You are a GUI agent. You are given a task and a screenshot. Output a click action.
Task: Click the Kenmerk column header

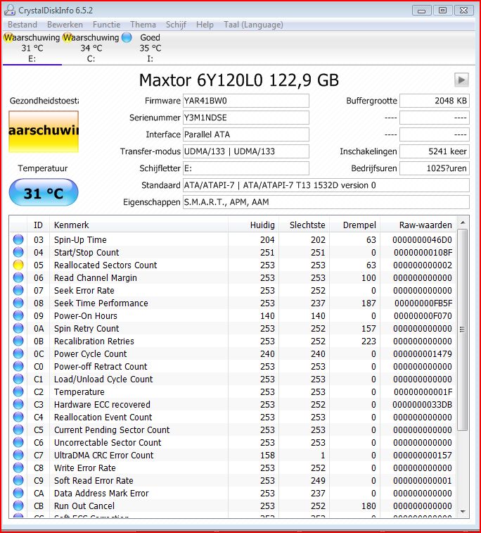click(x=139, y=225)
